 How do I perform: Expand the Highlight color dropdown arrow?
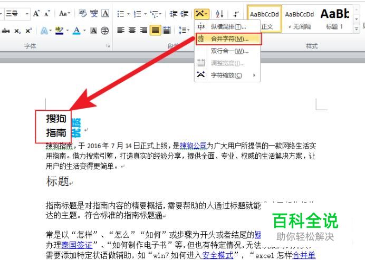point(68,31)
